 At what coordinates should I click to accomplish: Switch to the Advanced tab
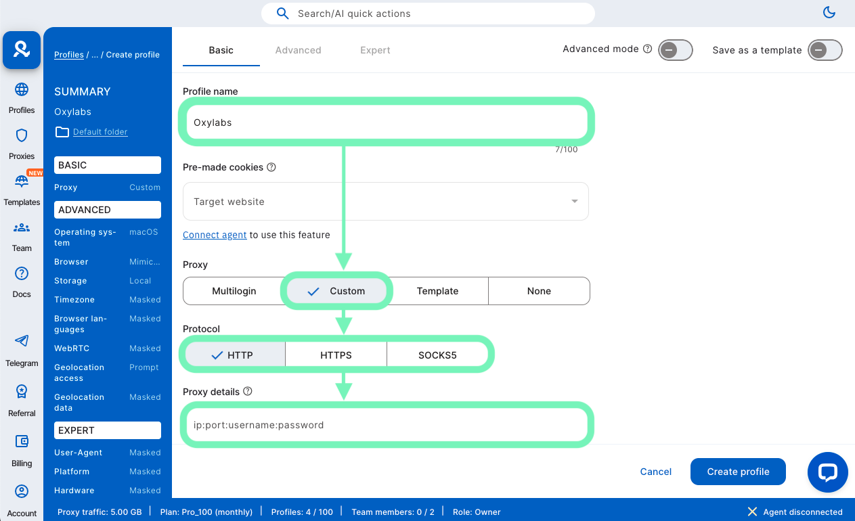pos(298,50)
